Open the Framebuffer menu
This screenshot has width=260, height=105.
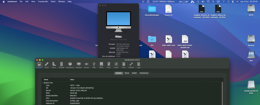[43, 2]
